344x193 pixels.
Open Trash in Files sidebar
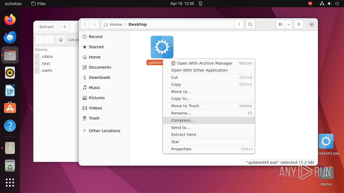(104, 118)
